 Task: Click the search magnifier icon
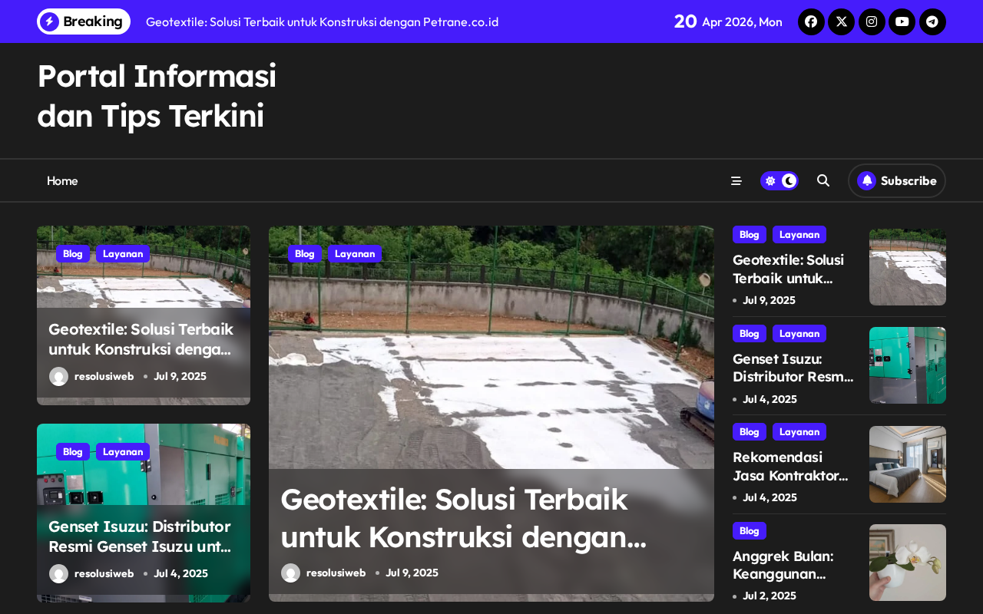coord(823,180)
